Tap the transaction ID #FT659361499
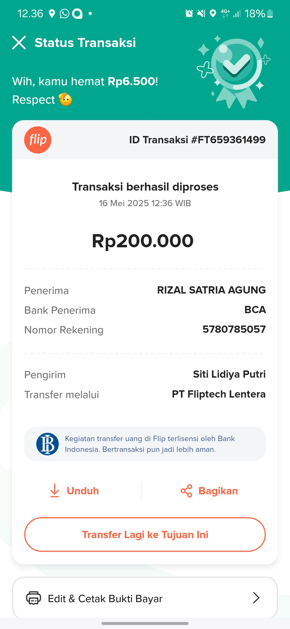The image size is (290, 629). (x=197, y=140)
